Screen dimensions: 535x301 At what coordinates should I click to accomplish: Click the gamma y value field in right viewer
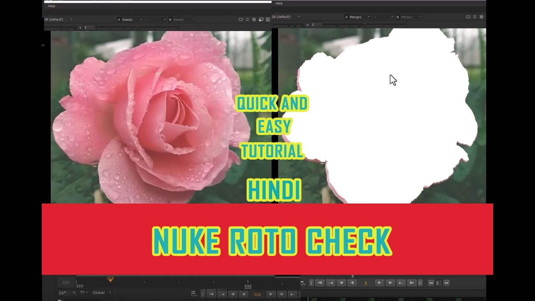pos(316,25)
